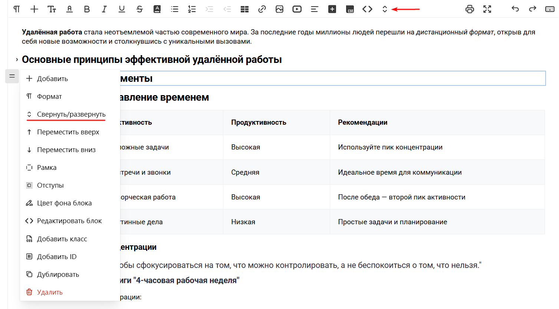Print the document
The height and width of the screenshot is (309, 559).
(470, 9)
